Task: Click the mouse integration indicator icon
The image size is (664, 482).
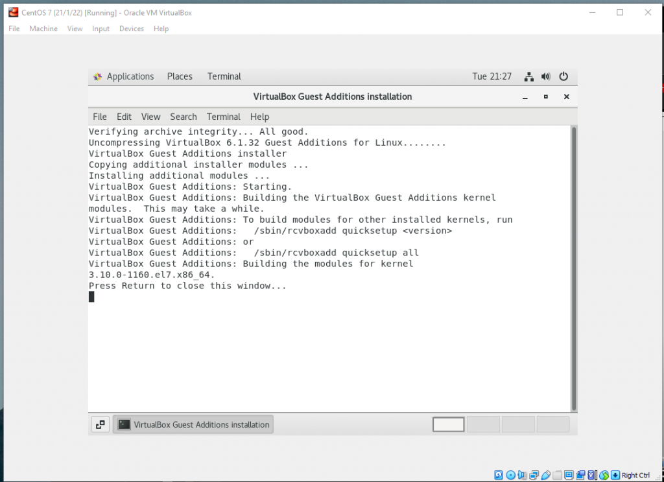Action: (x=604, y=475)
